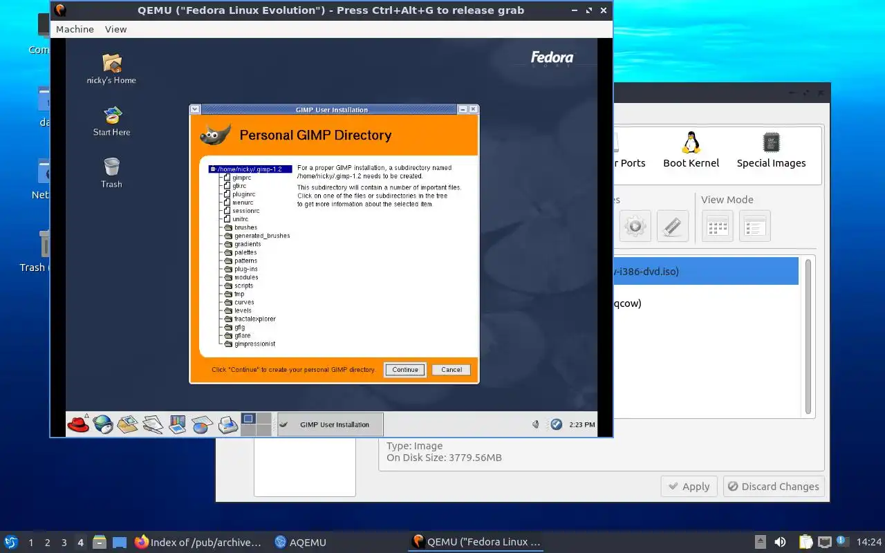Open the printer manager icon in Fedora panel
Image resolution: width=885 pixels, height=553 pixels.
(227, 424)
